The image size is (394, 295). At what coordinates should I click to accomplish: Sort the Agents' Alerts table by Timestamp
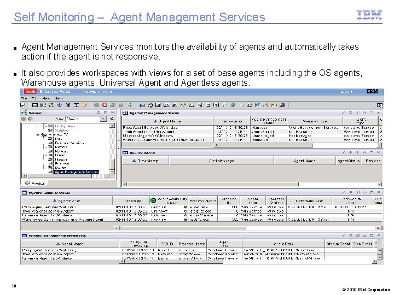pos(145,161)
